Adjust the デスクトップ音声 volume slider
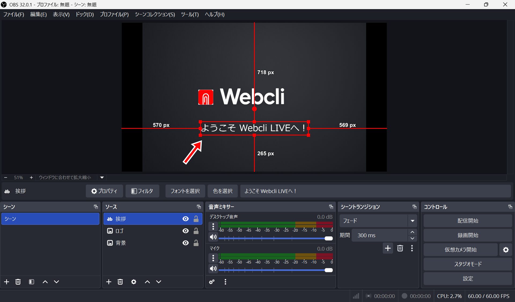 [x=328, y=238]
